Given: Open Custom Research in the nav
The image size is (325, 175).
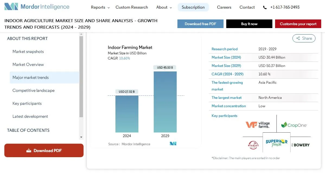Looking at the screenshot, I should (x=132, y=7).
